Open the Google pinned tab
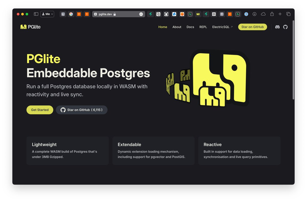 point(71,14)
